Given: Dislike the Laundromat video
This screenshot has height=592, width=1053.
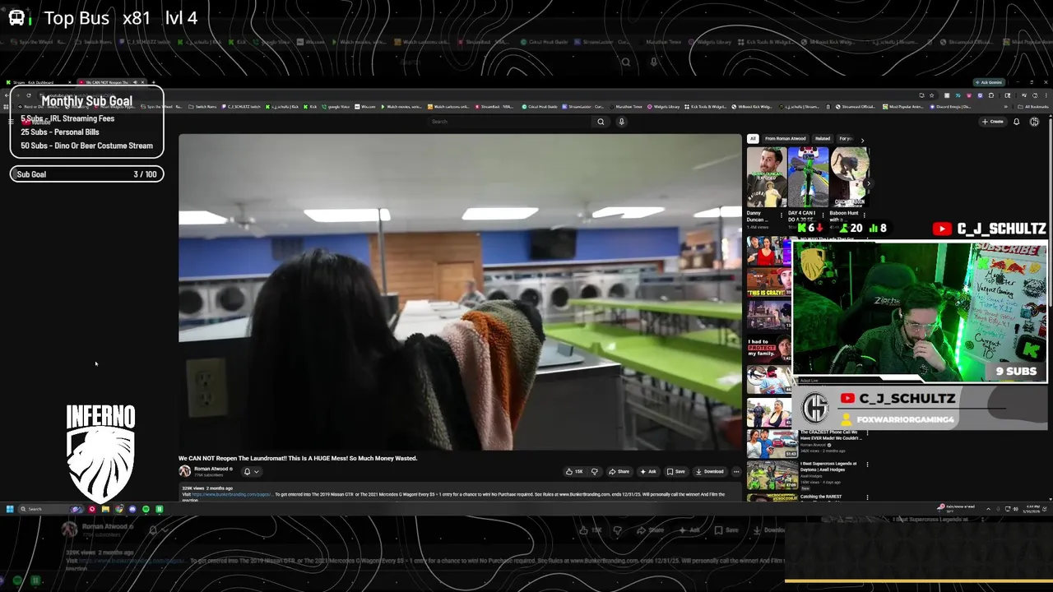Looking at the screenshot, I should (x=594, y=471).
